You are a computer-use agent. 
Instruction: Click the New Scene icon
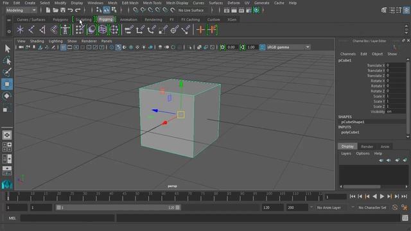[x=48, y=10]
